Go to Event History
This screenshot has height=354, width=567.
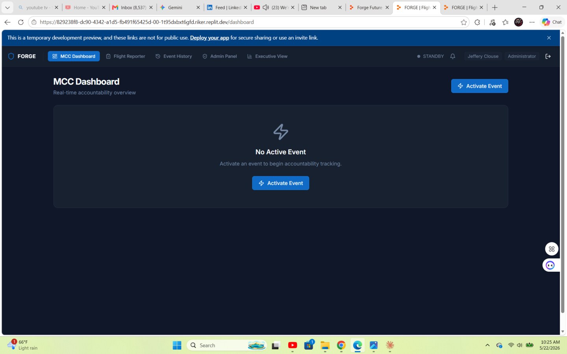(x=174, y=56)
